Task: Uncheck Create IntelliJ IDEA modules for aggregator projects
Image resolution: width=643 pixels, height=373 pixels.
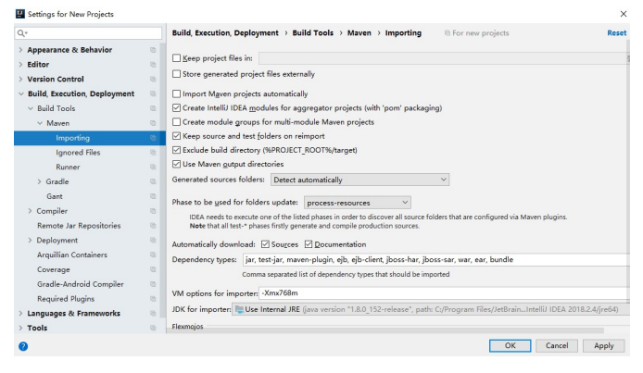Action: [x=176, y=108]
